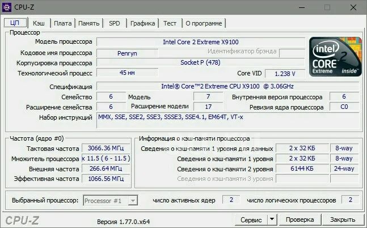Open the О программе tab
367x228 pixels.
[204, 23]
